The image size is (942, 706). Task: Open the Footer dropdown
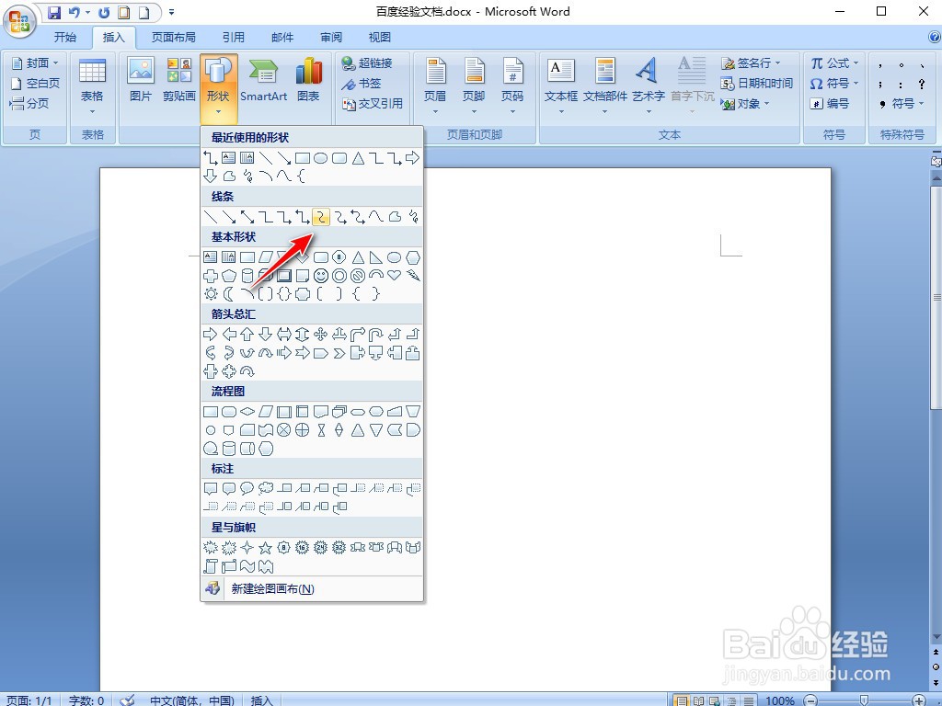click(474, 87)
